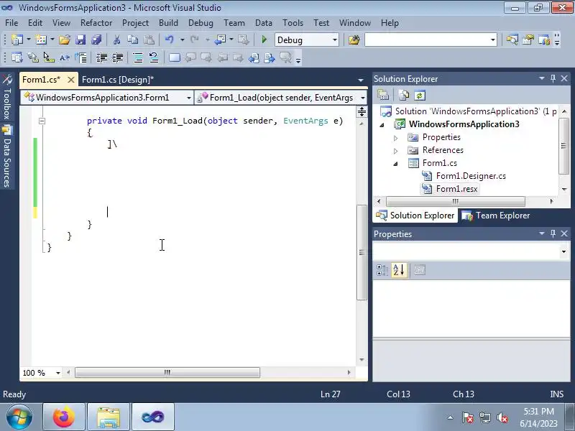Switch Properties grid to Categorized view
575x431 pixels.
(382, 270)
